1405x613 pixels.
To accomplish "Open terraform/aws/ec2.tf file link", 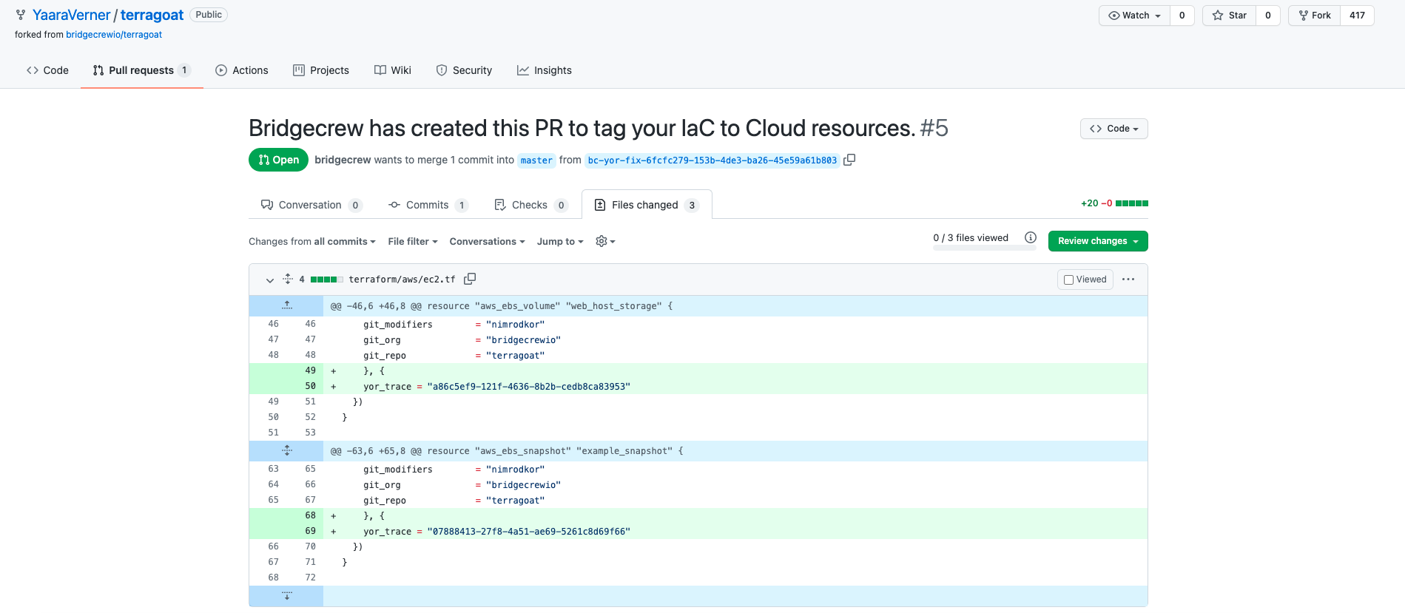I will [402, 280].
